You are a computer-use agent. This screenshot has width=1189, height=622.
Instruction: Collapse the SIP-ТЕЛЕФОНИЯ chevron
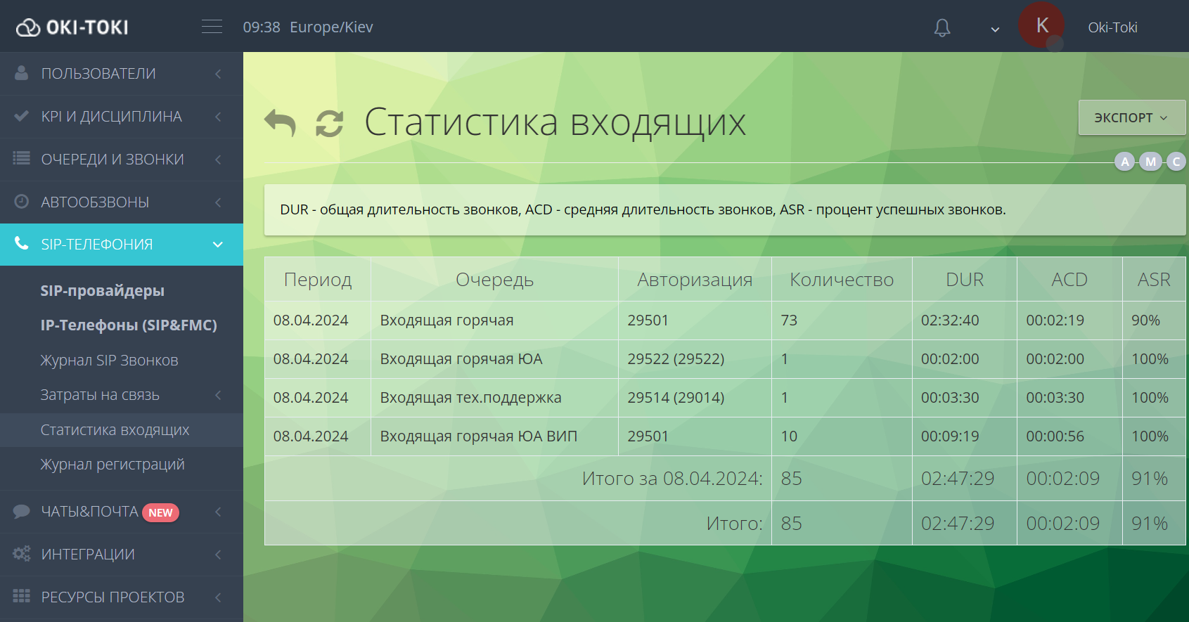(x=218, y=245)
